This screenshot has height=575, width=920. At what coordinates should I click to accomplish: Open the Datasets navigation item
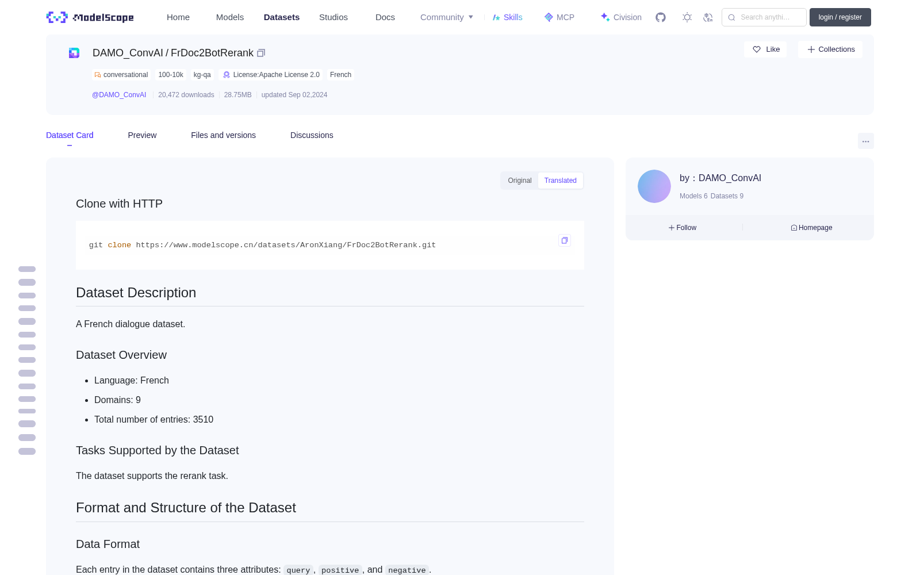(282, 17)
